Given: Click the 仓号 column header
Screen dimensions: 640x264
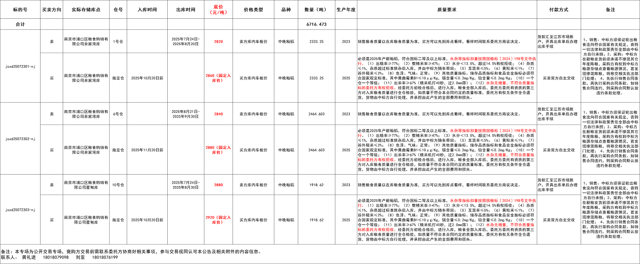Looking at the screenshot, I should (118, 9).
